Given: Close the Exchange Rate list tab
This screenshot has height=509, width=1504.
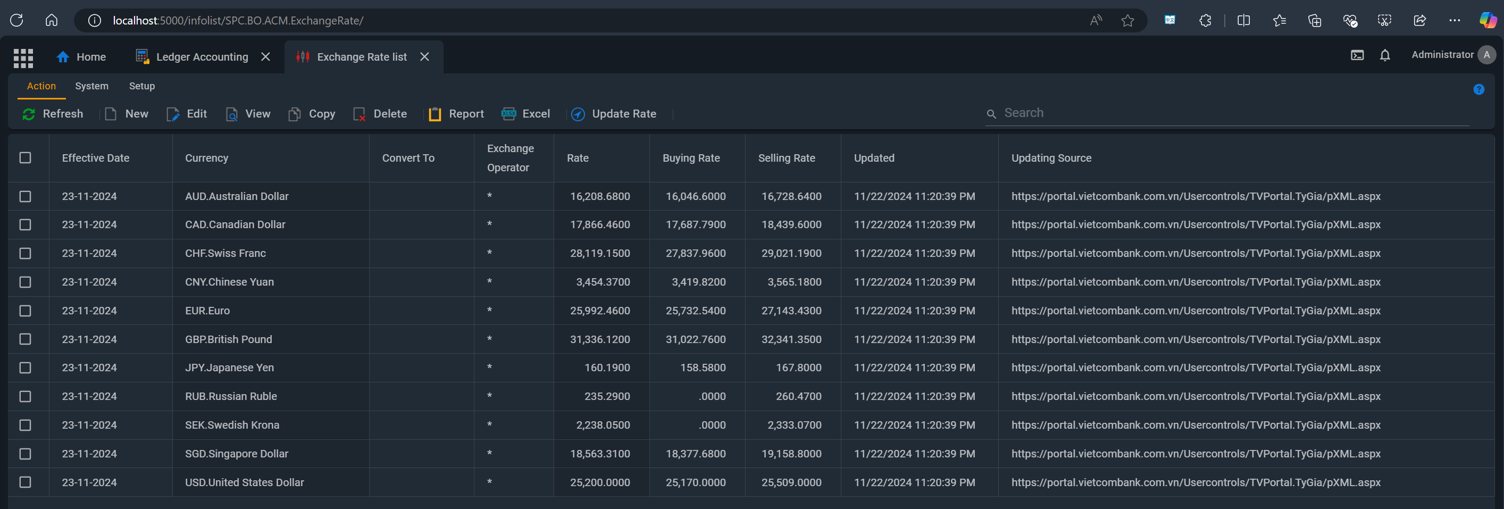Looking at the screenshot, I should [x=424, y=56].
